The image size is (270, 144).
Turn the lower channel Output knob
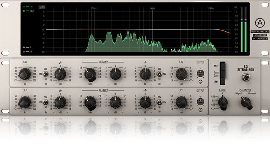200,102
